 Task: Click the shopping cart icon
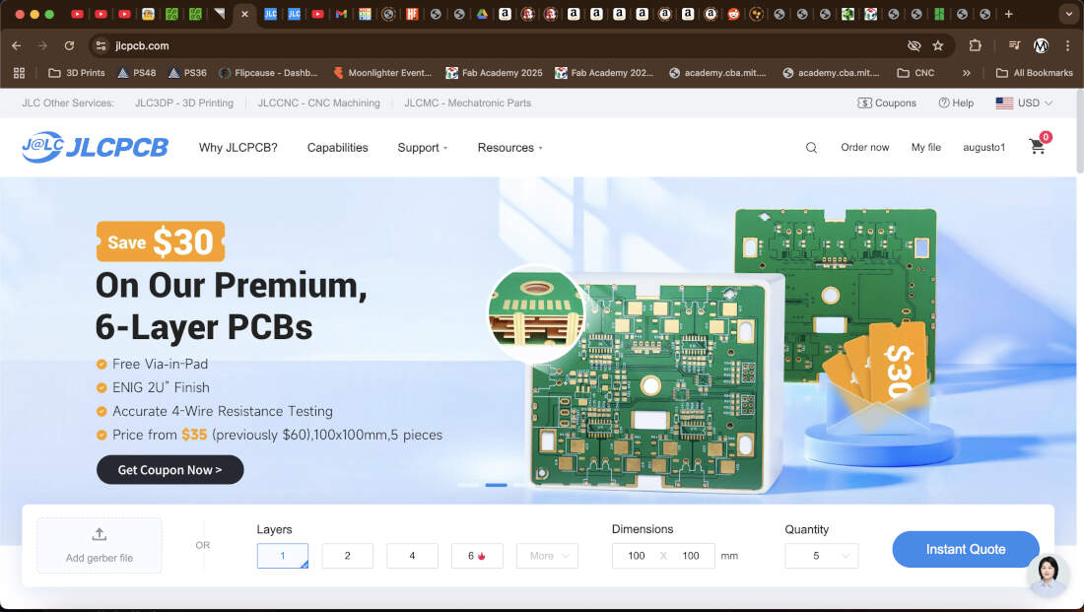click(1037, 147)
